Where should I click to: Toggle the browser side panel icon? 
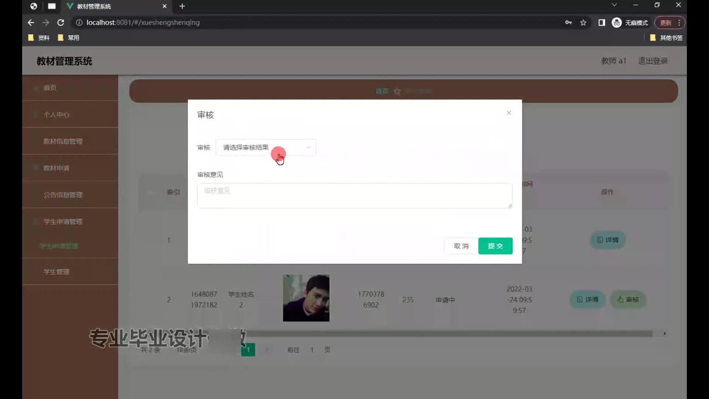[602, 23]
